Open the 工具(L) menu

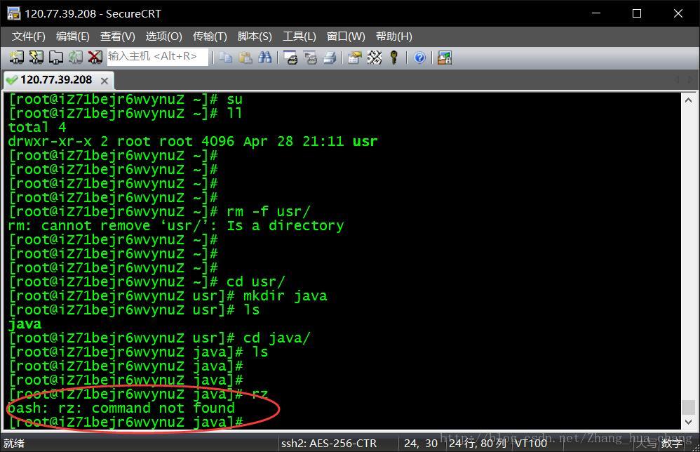299,36
